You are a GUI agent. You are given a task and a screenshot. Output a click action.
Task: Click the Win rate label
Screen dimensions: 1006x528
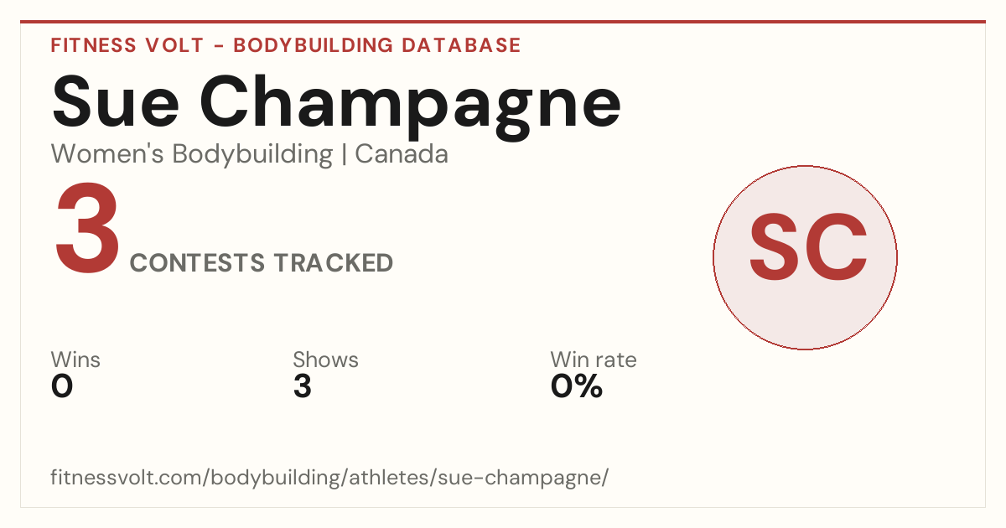[594, 360]
